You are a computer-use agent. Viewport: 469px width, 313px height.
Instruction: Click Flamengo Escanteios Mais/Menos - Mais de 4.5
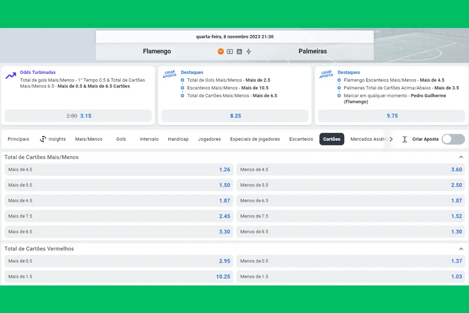[x=394, y=80]
